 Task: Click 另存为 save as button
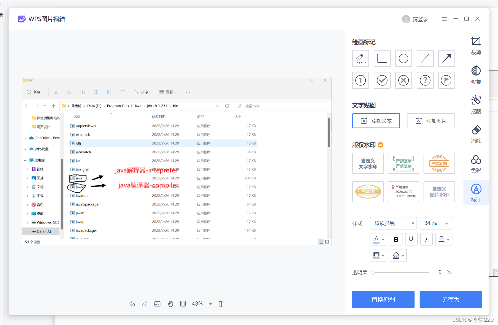pyautogui.click(x=451, y=299)
